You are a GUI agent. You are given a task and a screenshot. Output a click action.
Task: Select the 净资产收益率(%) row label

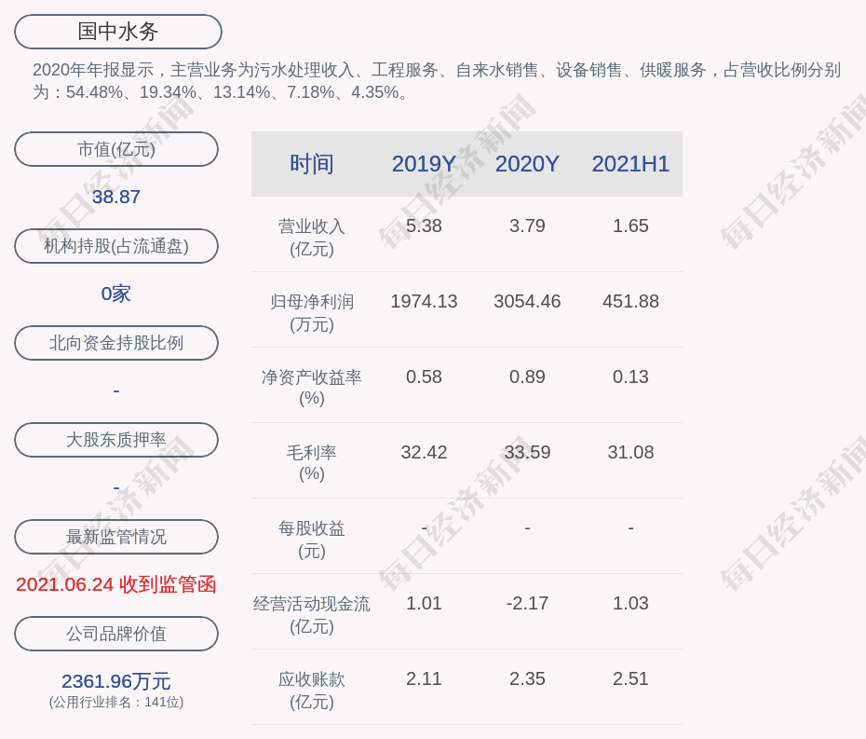pyautogui.click(x=312, y=388)
